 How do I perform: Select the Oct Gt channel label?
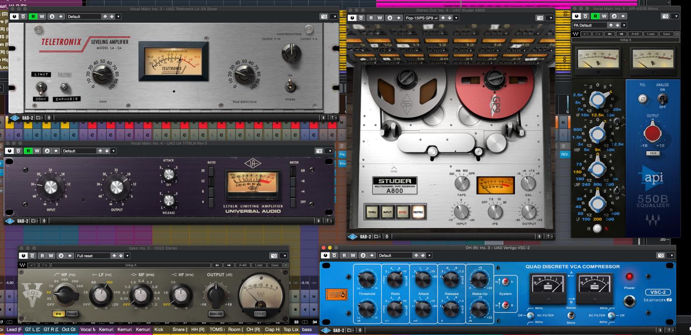coord(69,329)
